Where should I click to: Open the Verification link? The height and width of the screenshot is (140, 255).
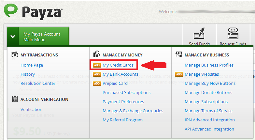pyautogui.click(x=31, y=109)
